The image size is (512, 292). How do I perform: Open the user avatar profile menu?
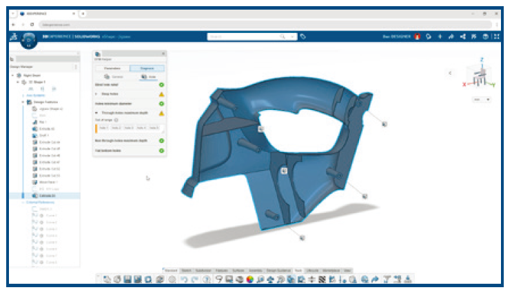click(417, 36)
